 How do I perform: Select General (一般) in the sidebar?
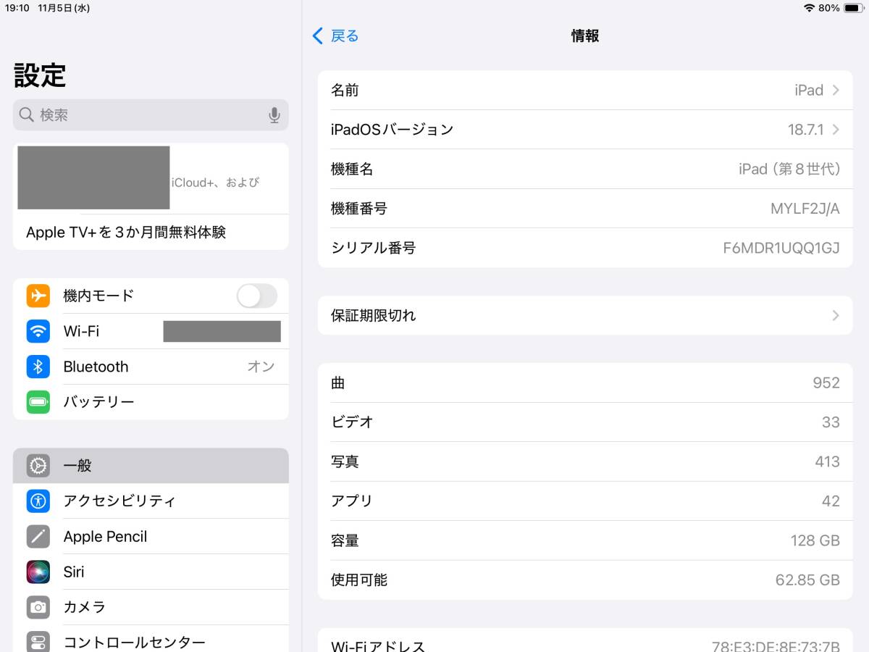pyautogui.click(x=151, y=466)
